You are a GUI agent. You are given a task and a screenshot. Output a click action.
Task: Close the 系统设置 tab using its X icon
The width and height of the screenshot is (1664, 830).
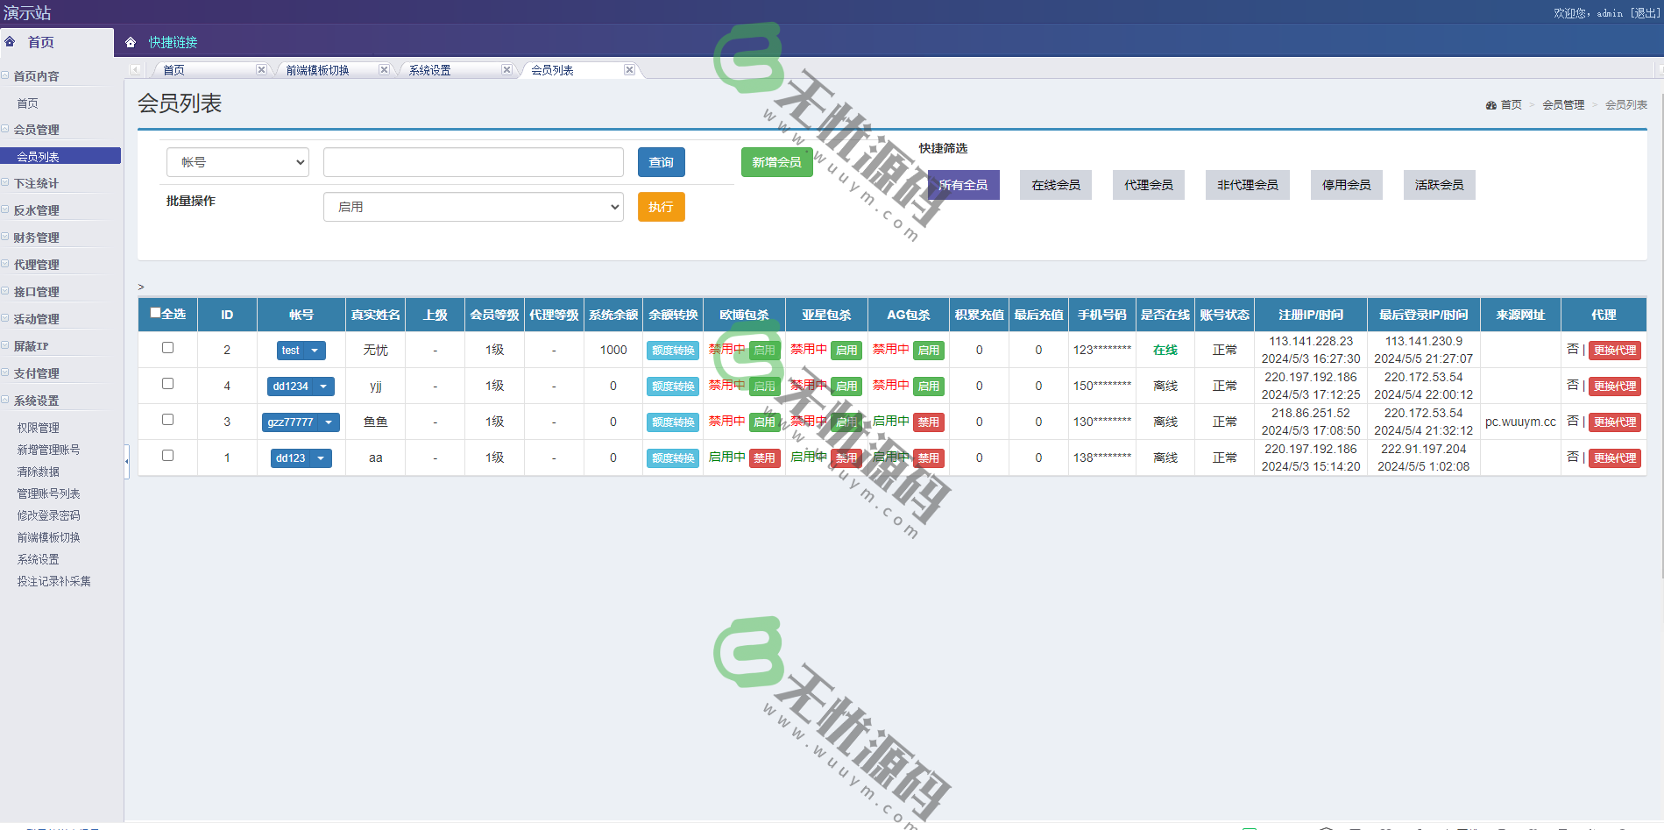506,70
